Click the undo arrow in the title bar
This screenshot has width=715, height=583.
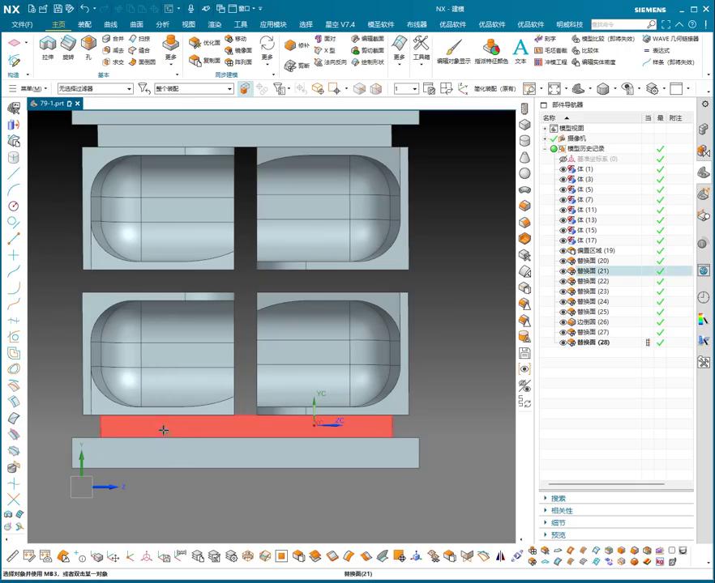coord(83,9)
